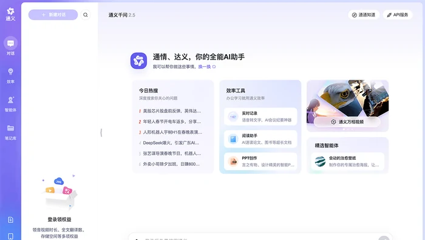Click the 登录领权益 login text
Viewport: 425px width, 240px height.
tap(59, 219)
